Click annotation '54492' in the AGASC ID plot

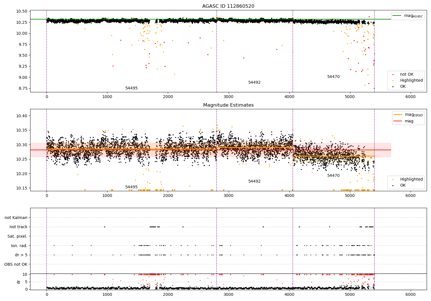254,83
